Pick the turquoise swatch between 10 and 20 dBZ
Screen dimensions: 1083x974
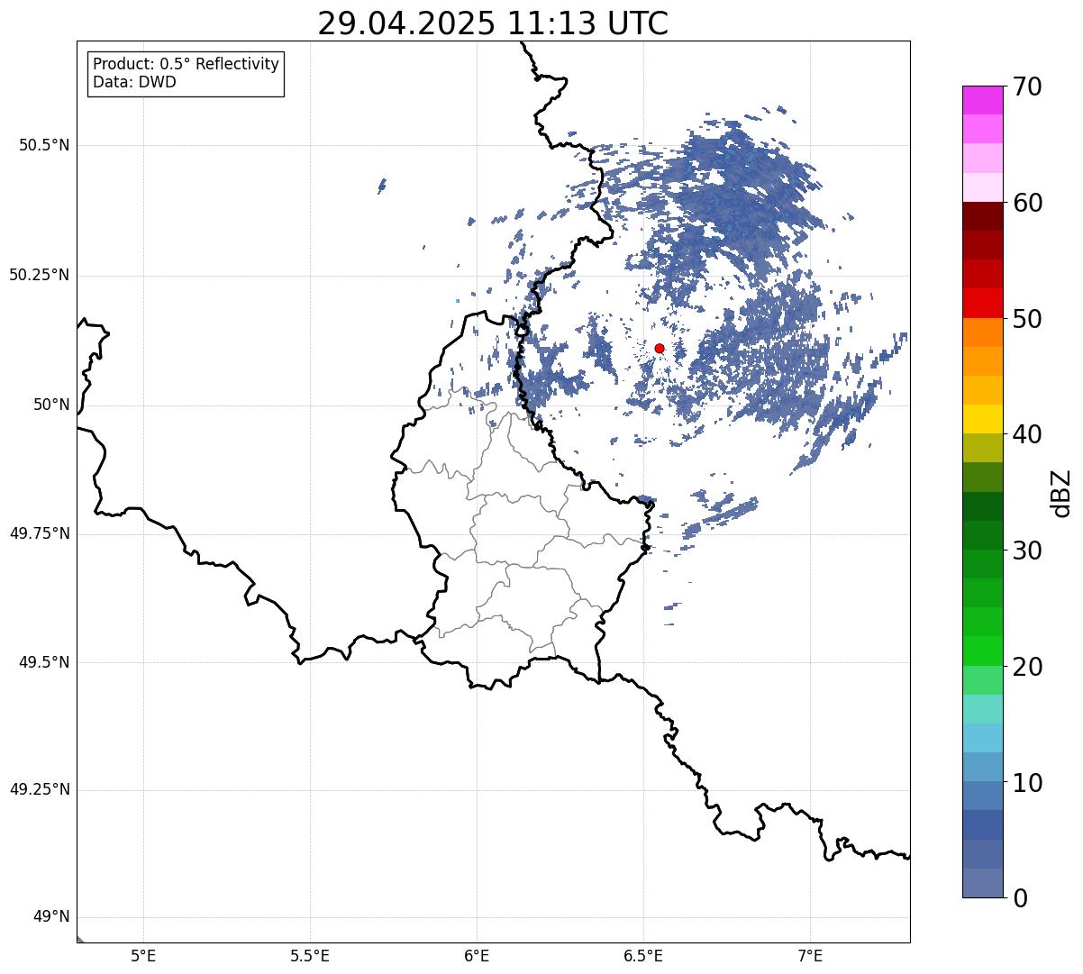point(983,709)
